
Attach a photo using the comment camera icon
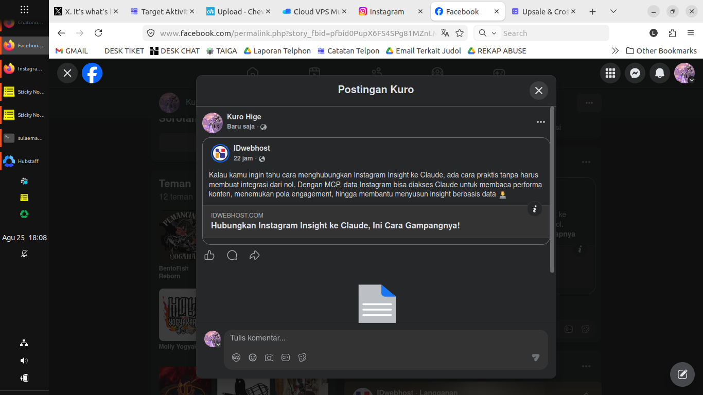[269, 357]
